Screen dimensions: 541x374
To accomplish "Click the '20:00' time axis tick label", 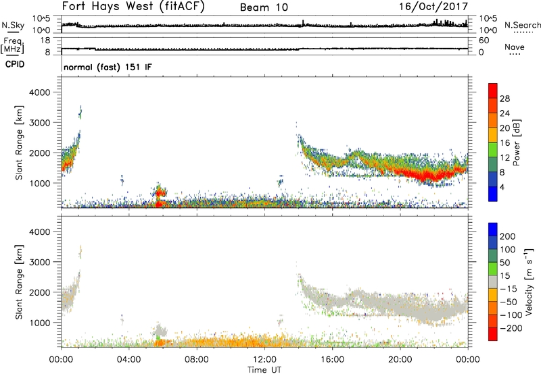I will pos(400,360).
